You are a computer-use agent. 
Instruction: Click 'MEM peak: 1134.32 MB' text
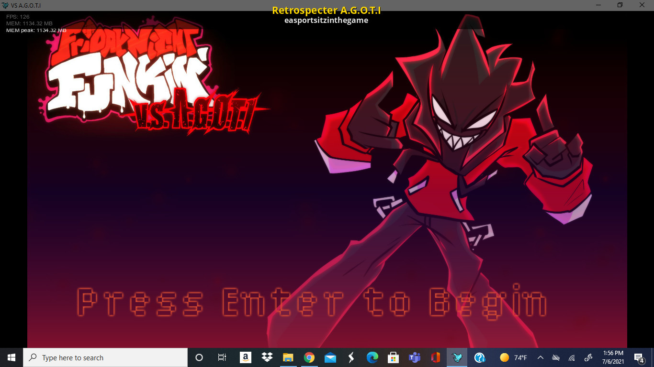(x=36, y=30)
